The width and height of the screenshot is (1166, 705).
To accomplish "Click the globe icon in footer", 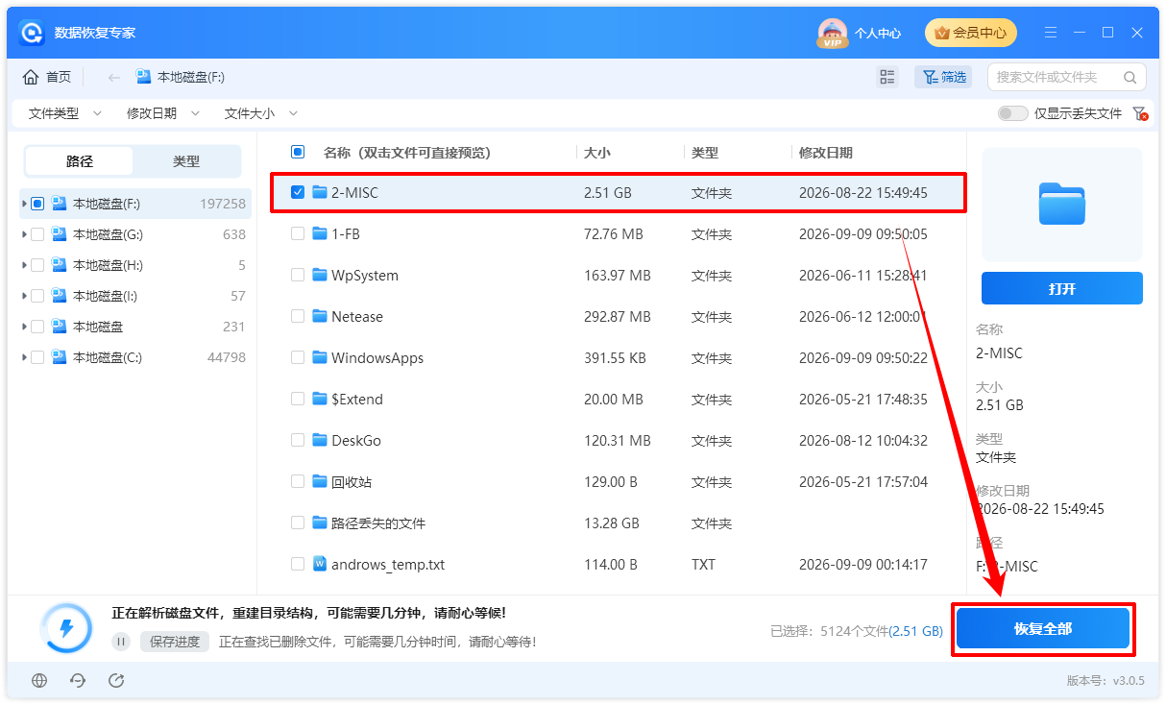I will (x=39, y=680).
